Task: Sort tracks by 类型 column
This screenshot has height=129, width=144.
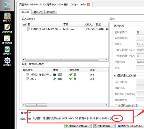Action: 61,70
